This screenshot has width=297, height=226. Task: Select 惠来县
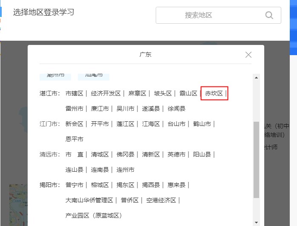176,185
